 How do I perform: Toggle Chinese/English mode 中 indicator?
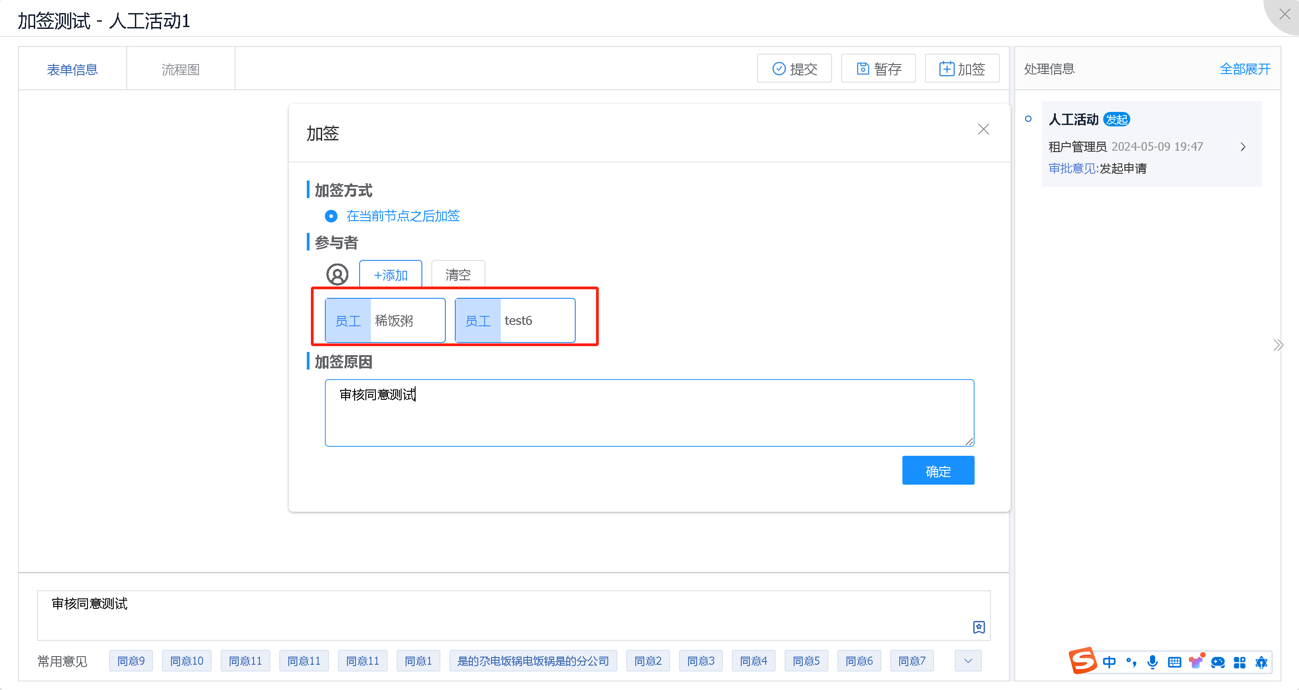[1109, 662]
